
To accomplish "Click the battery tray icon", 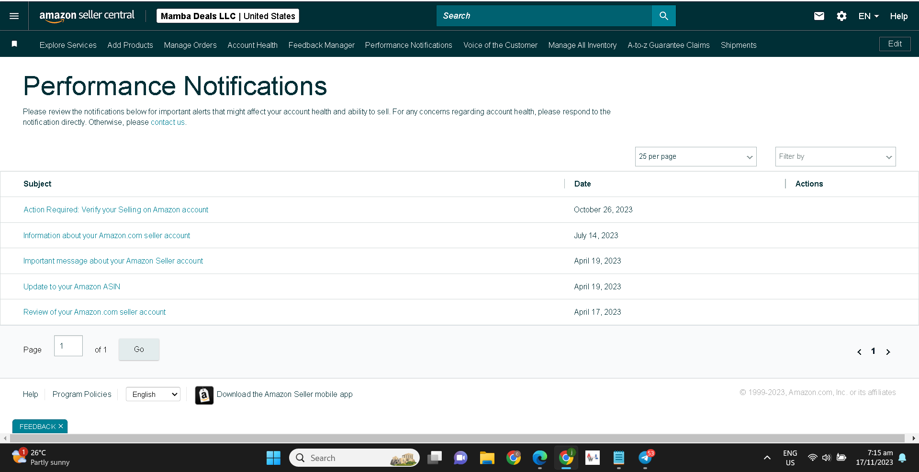I will [x=841, y=458].
